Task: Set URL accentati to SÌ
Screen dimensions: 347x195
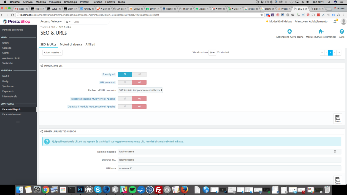Action: 125,82
